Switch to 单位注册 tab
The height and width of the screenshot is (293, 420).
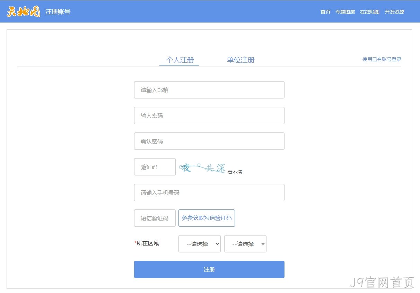point(240,60)
